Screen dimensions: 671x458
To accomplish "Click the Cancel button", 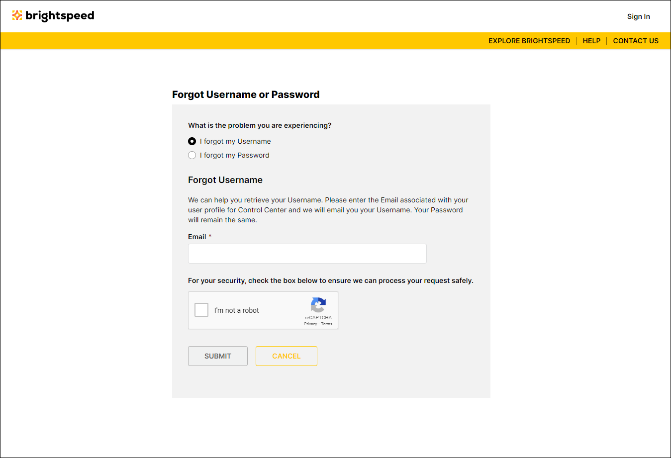I will click(287, 356).
